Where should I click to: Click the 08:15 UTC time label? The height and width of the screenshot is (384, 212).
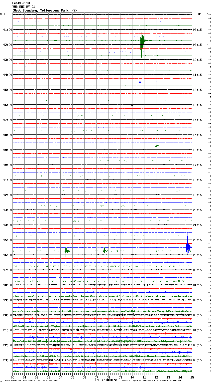pos(197,30)
